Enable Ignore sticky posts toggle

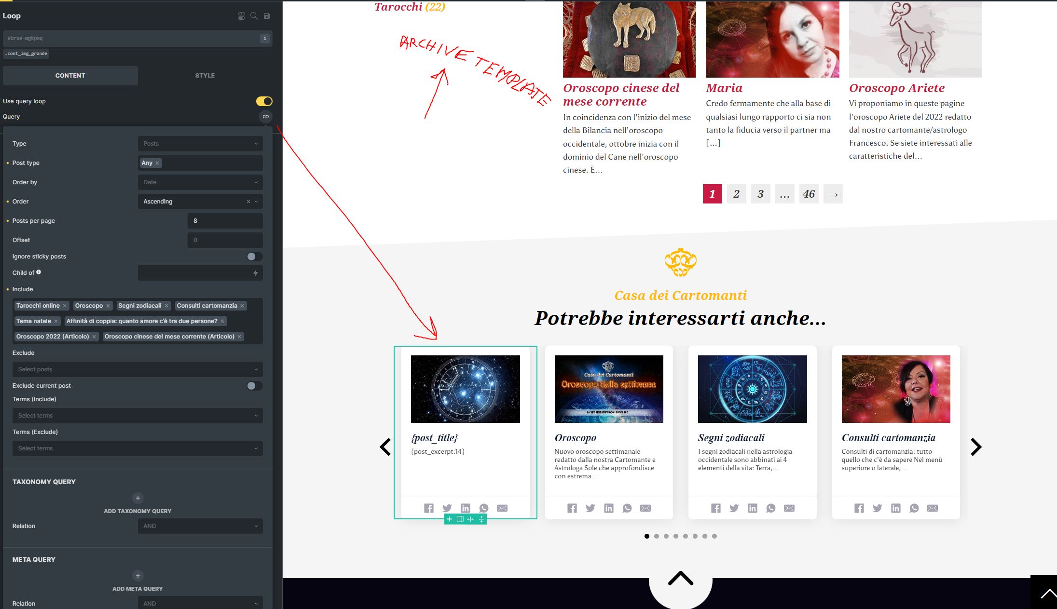[x=254, y=257]
